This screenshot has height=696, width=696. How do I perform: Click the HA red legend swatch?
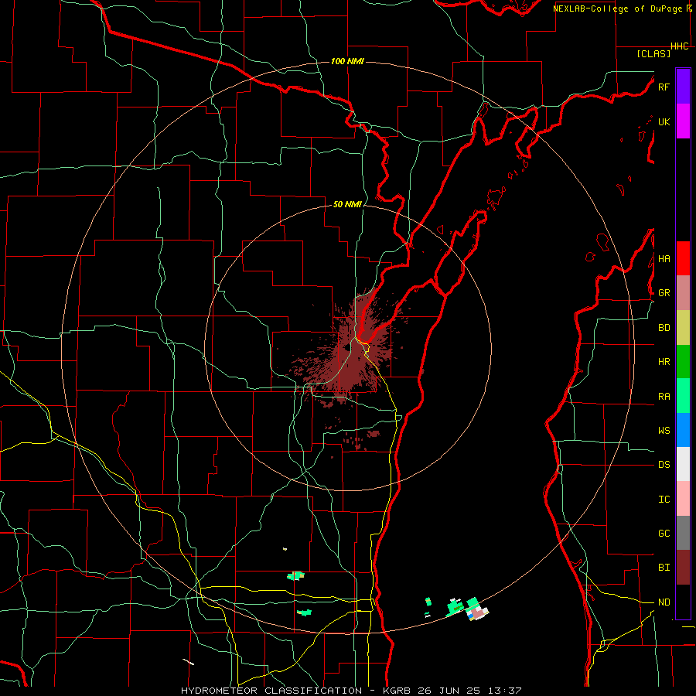(x=683, y=258)
